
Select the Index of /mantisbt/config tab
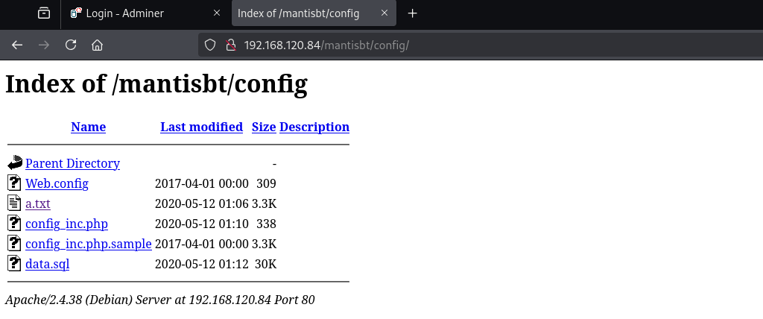[x=298, y=13]
